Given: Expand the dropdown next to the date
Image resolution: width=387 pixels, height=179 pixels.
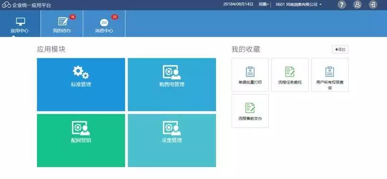Looking at the screenshot, I should coord(264,4).
